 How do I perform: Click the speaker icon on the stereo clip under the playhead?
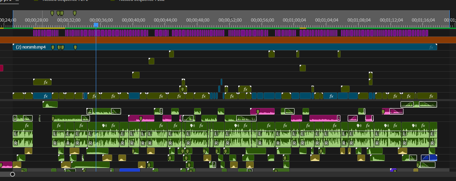[x=104, y=126]
